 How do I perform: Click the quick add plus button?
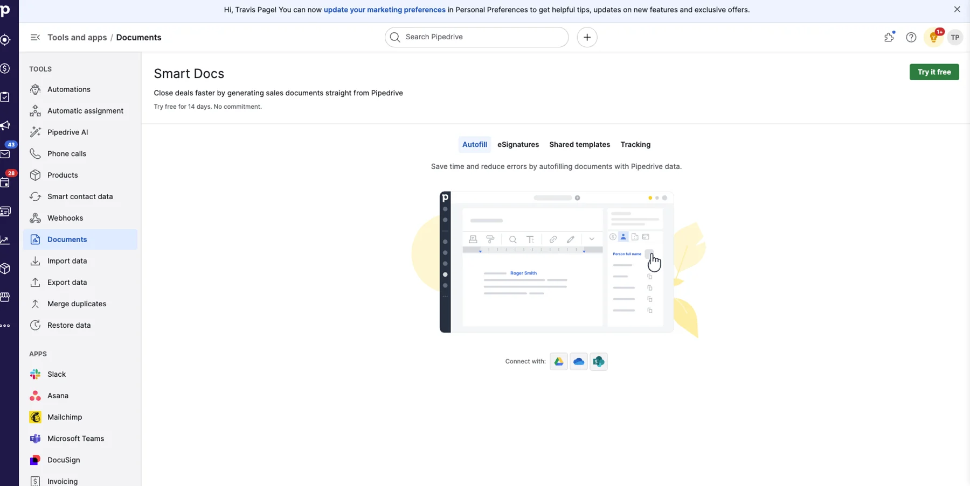(x=587, y=37)
